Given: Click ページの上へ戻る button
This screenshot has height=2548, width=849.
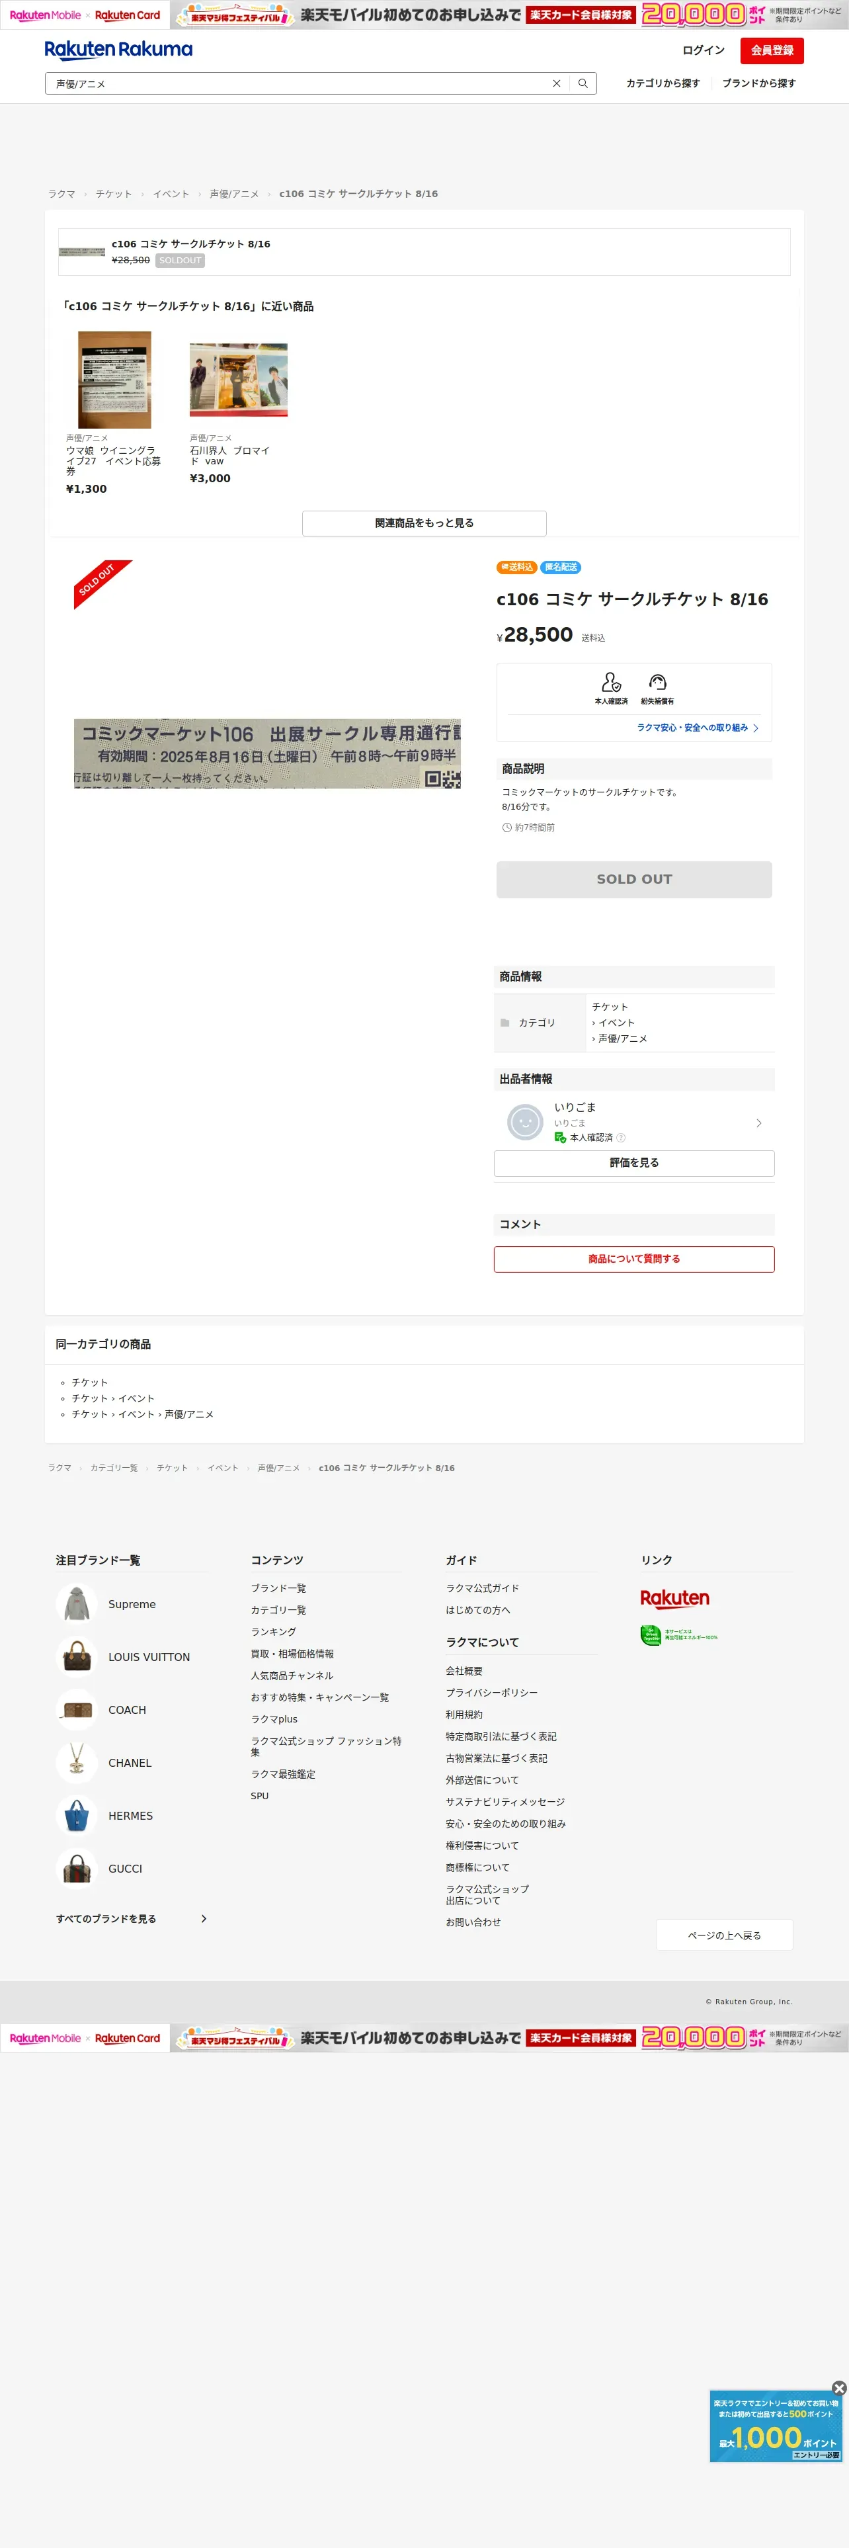Looking at the screenshot, I should tap(723, 1935).
